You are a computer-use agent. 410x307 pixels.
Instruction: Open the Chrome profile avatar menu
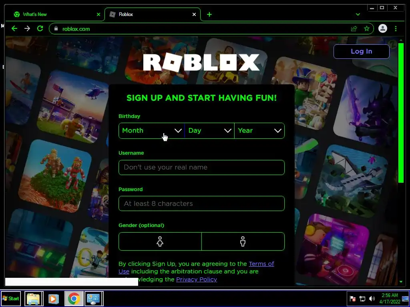[382, 28]
